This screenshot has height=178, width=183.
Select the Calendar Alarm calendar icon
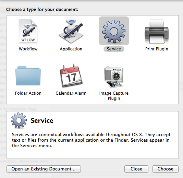click(71, 75)
